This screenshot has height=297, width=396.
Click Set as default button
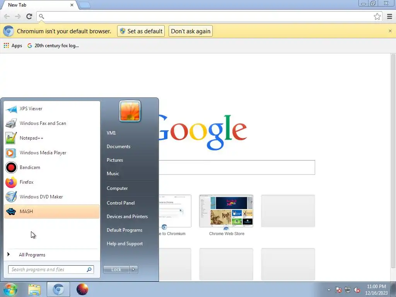click(x=141, y=31)
